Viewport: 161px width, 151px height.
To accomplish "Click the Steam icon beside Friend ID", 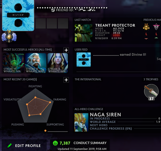I will (53, 10).
